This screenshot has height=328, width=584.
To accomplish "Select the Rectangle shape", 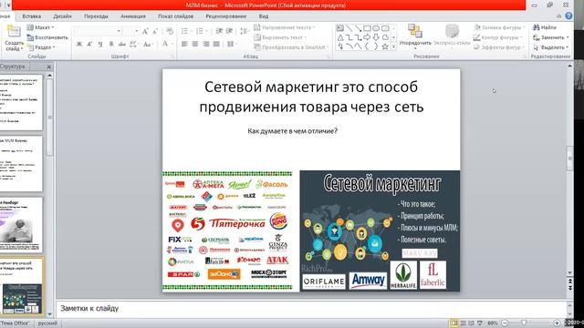I will [367, 28].
